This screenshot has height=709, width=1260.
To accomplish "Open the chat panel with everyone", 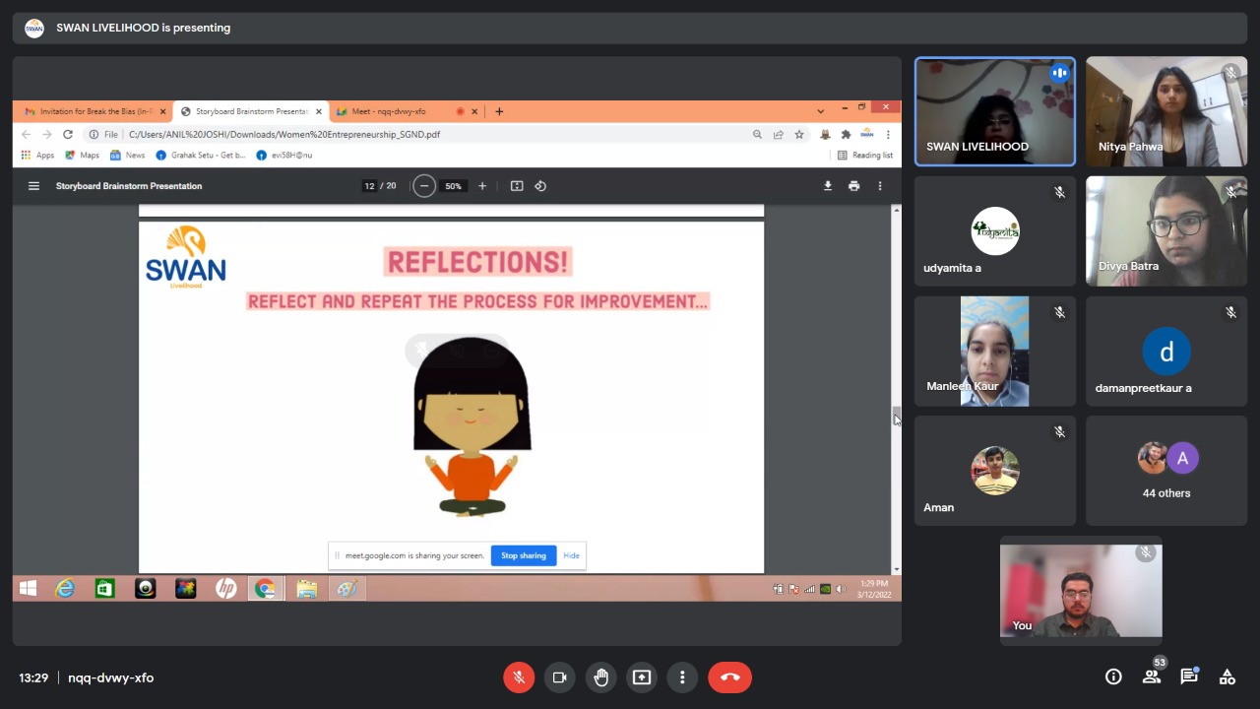I will [x=1189, y=677].
